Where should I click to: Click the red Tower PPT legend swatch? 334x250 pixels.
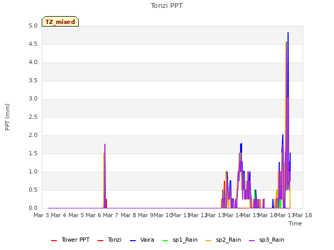[x=54, y=241]
